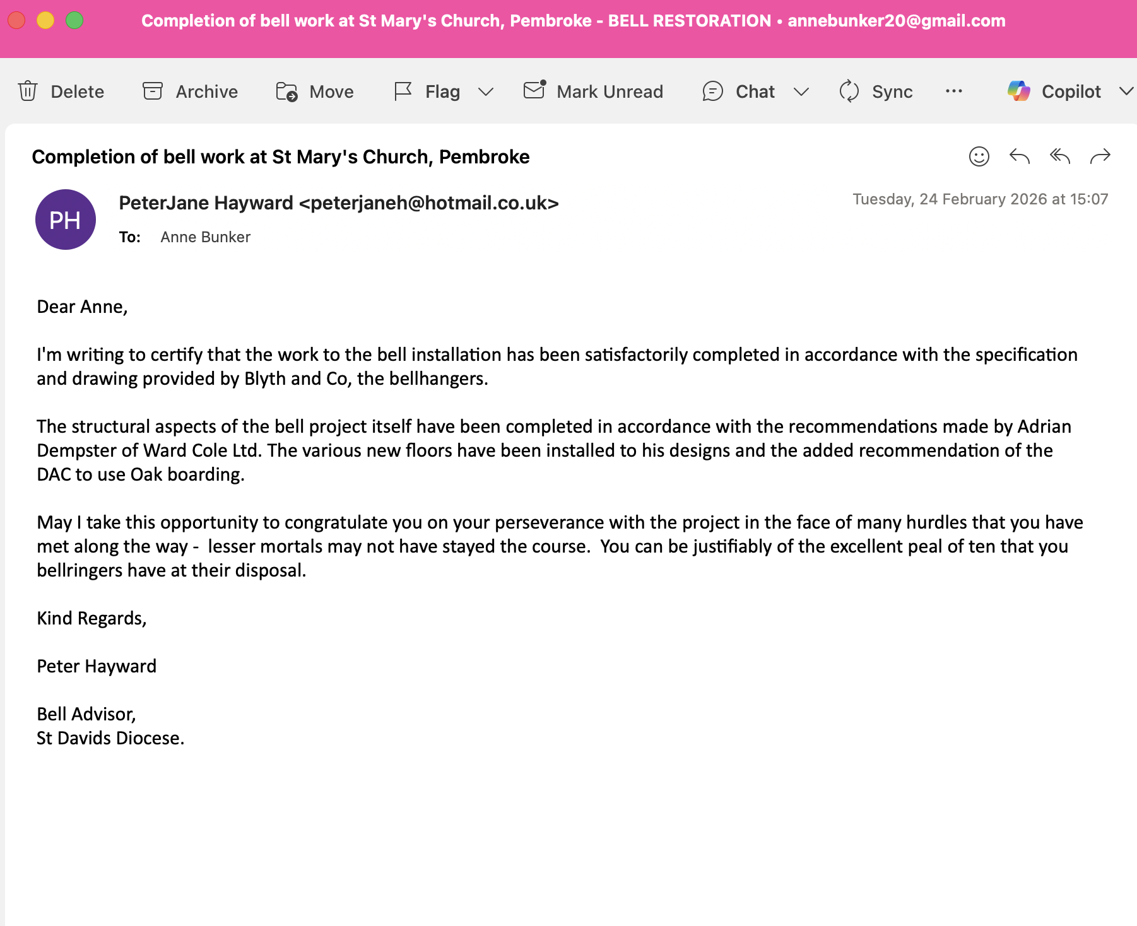Expand the Chat dropdown arrow
Viewport: 1137px width, 926px height.
[x=801, y=92]
